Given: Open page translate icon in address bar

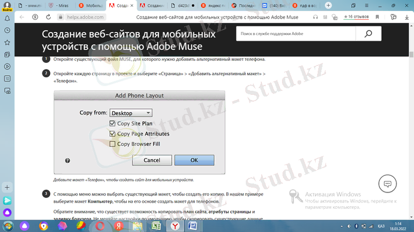Looking at the screenshot, I should tap(335, 17).
